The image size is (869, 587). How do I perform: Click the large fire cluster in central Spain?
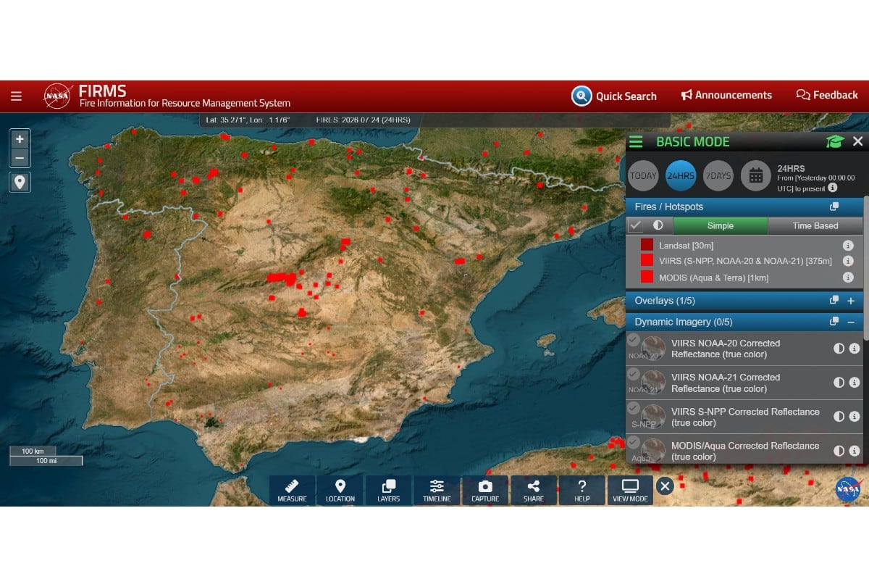(281, 278)
